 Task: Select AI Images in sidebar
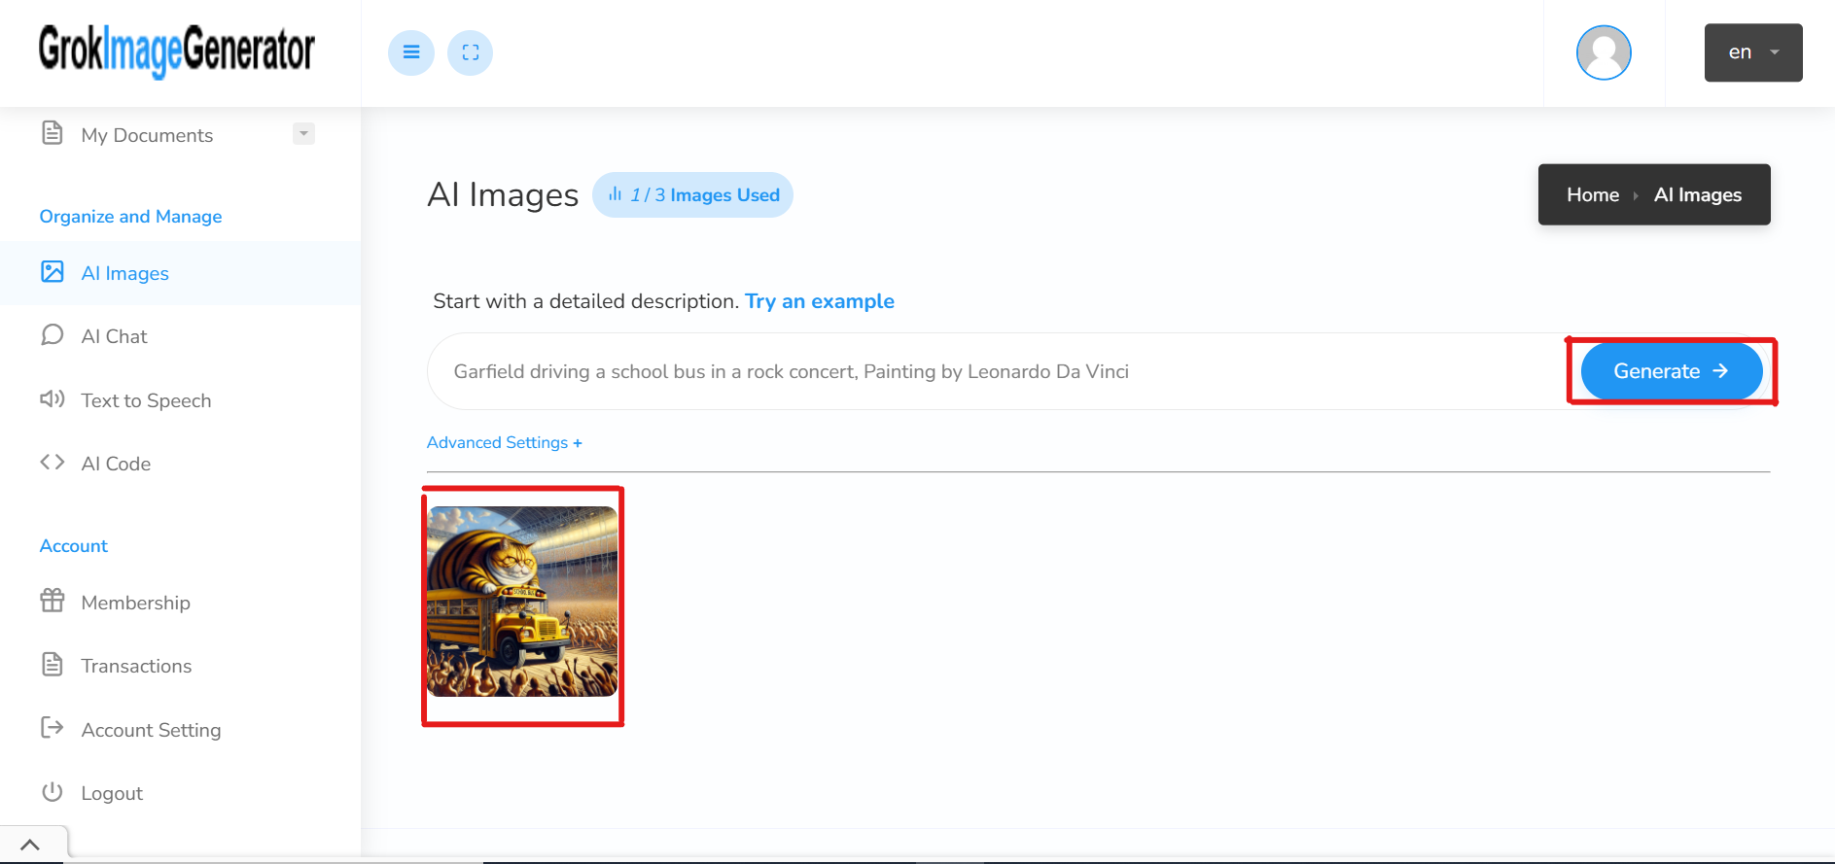point(125,273)
